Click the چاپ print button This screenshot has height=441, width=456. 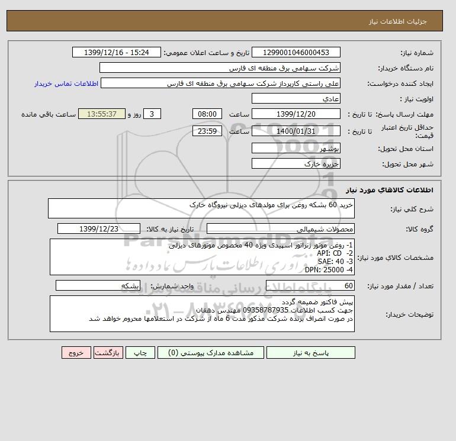click(x=140, y=352)
